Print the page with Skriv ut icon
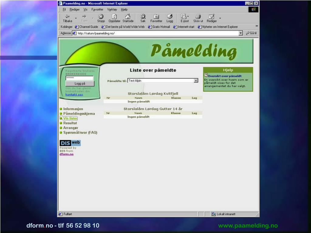 (x=198, y=16)
